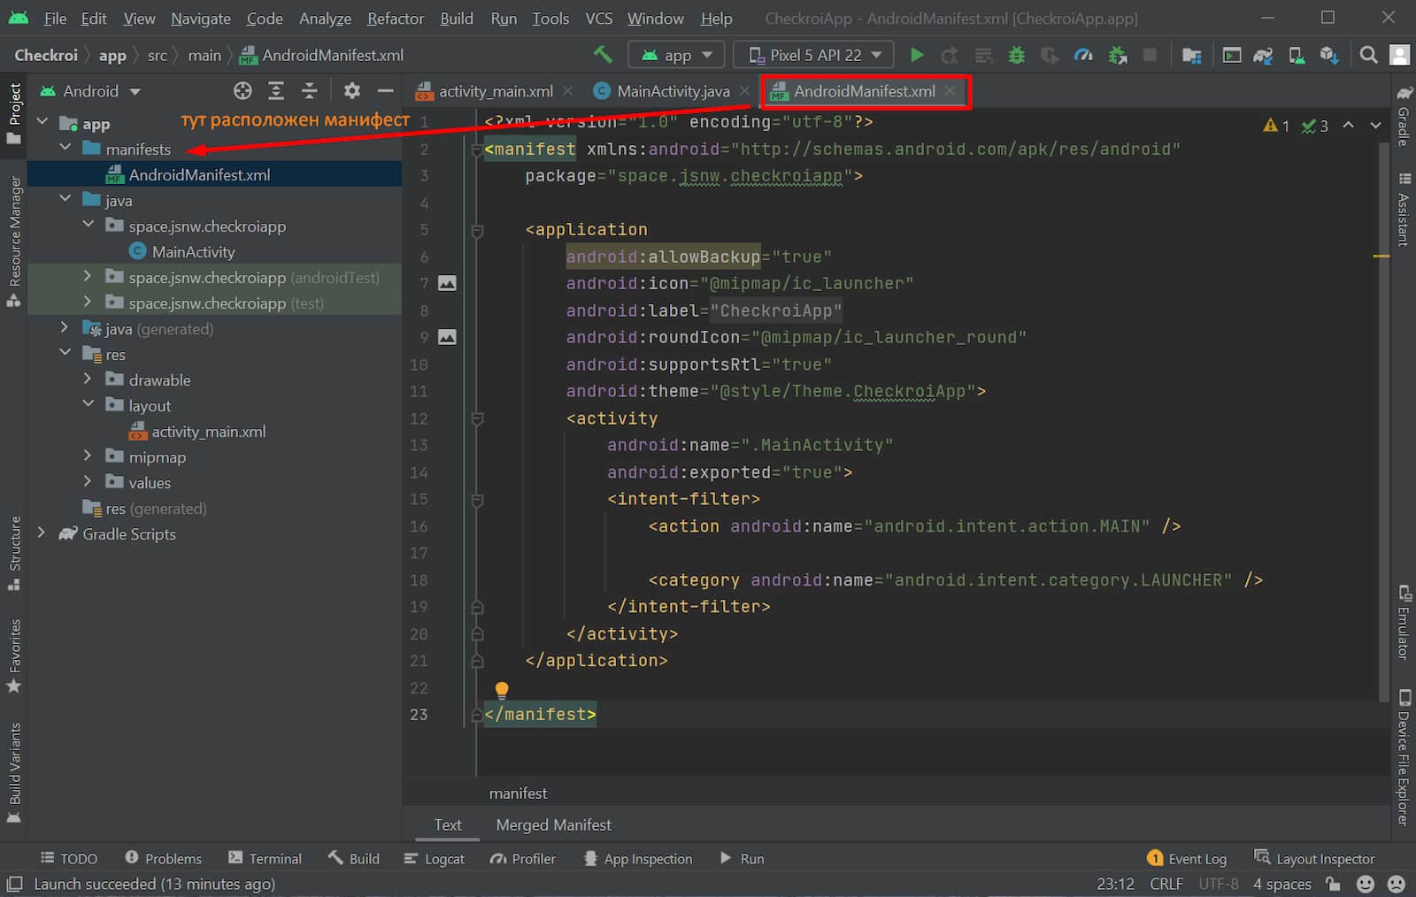This screenshot has width=1416, height=897.
Task: Click the yellow lightbulb quick-fix icon
Action: coord(502,689)
